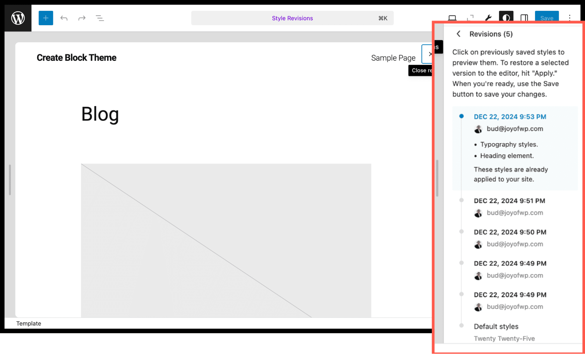Select the current 9:53 PM revision

(x=510, y=117)
